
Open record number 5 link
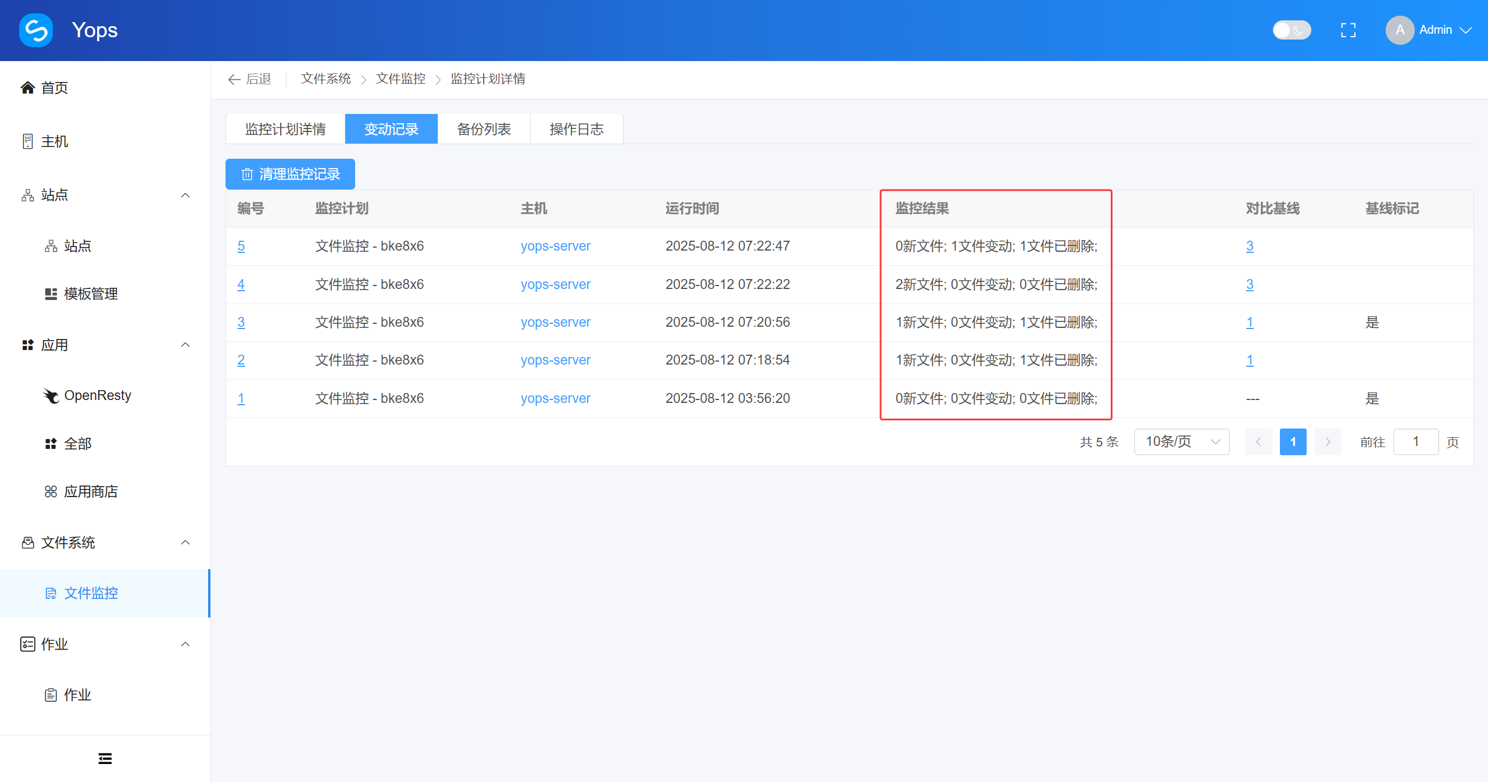click(x=241, y=246)
